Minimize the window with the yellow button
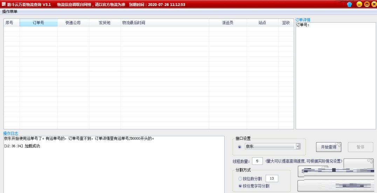 click(359, 5)
